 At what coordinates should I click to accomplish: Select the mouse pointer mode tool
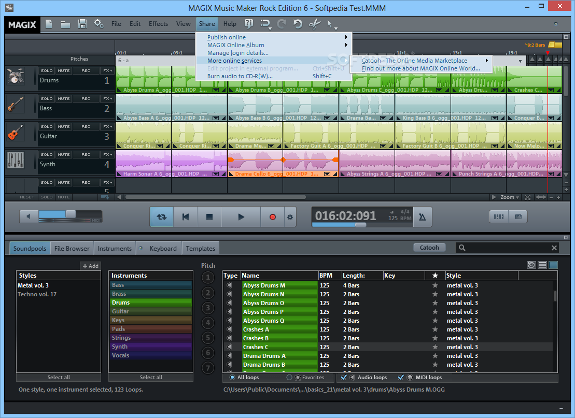tap(330, 24)
